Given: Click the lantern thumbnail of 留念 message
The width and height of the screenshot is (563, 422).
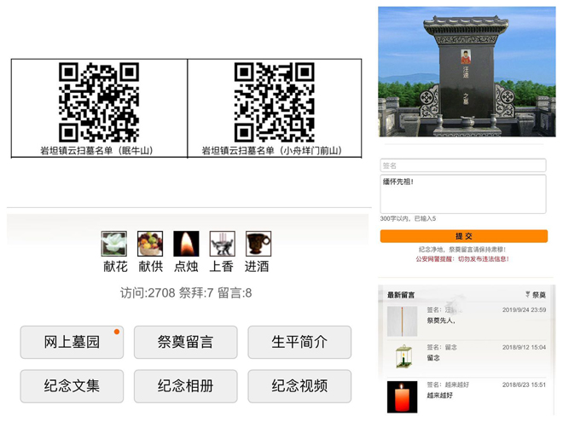Looking at the screenshot, I should coord(403,356).
